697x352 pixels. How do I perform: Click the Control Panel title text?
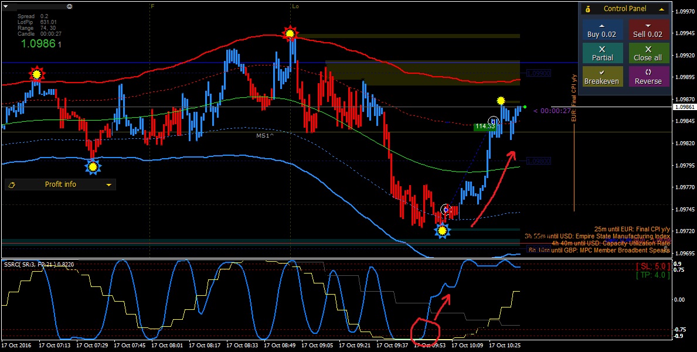624,9
